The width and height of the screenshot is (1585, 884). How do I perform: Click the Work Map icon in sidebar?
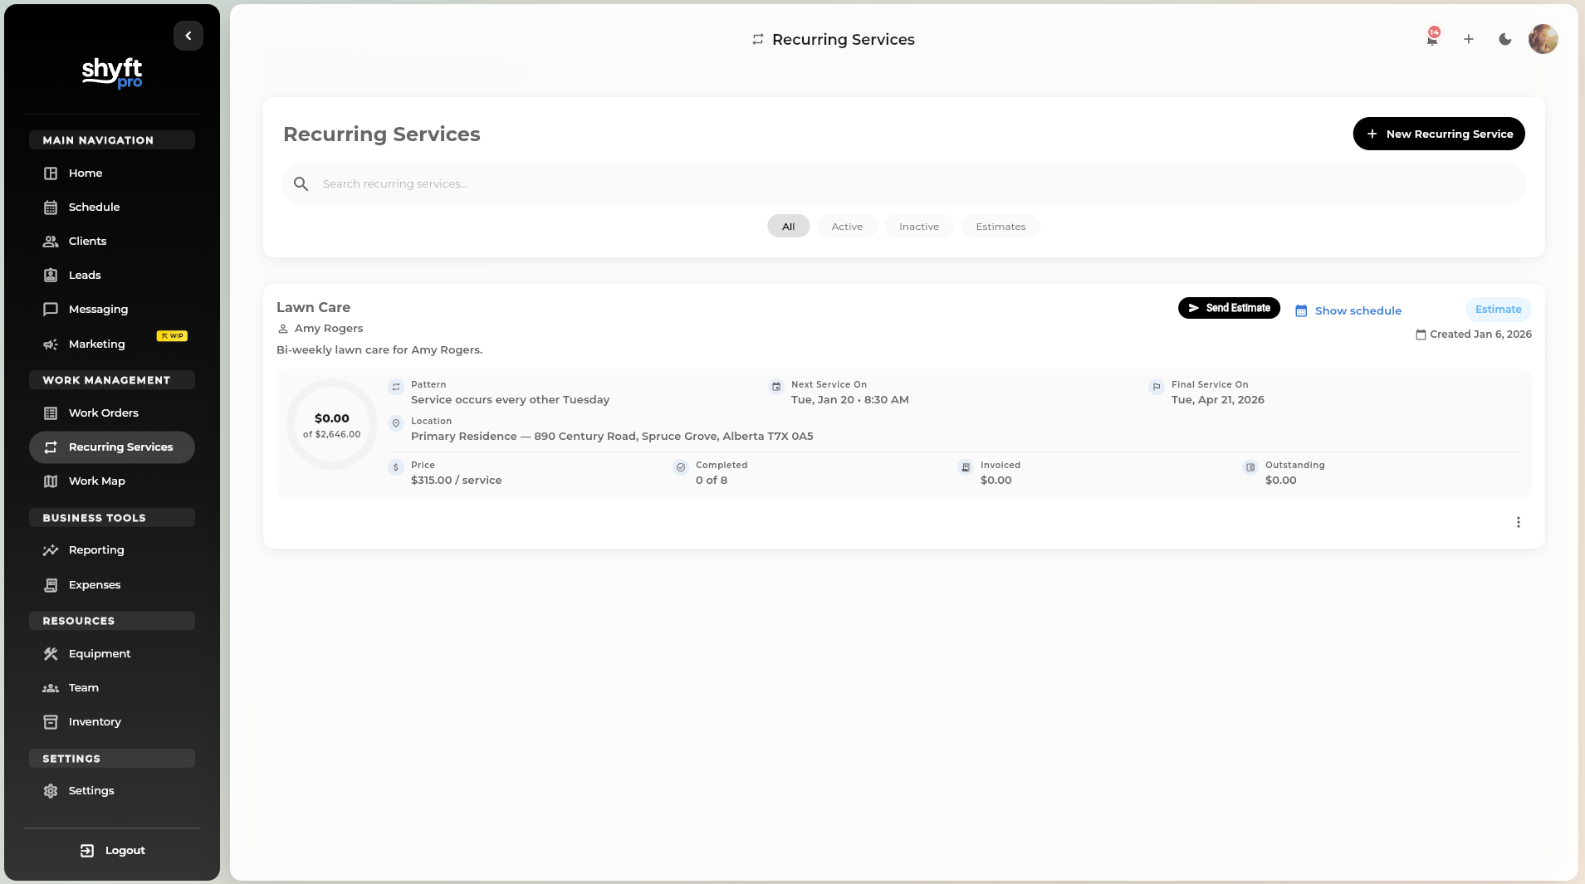51,481
